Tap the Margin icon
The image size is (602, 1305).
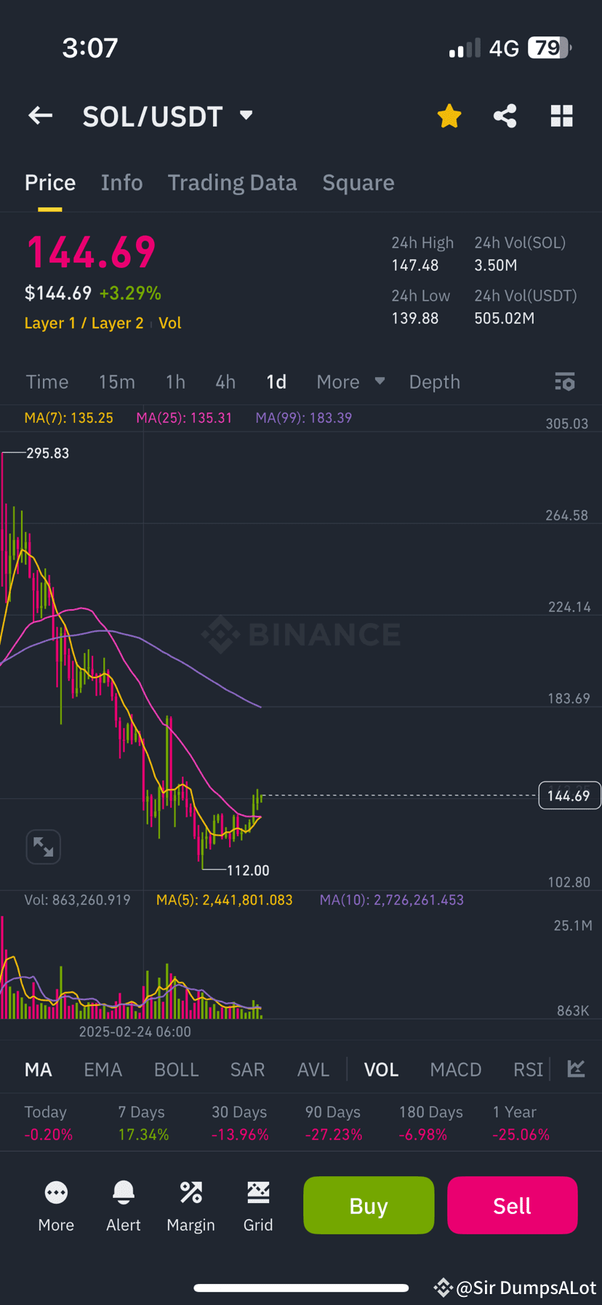click(x=191, y=1193)
